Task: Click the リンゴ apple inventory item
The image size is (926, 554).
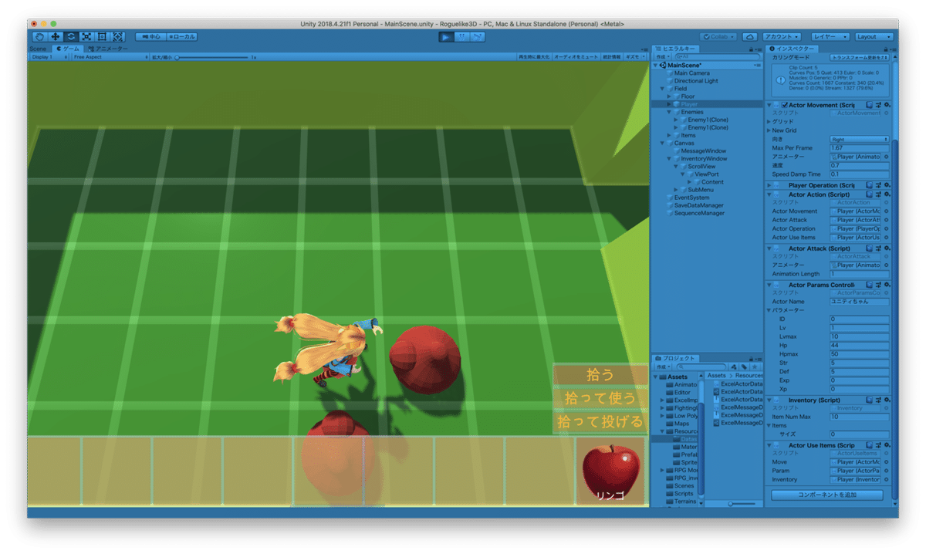Action: [x=611, y=471]
